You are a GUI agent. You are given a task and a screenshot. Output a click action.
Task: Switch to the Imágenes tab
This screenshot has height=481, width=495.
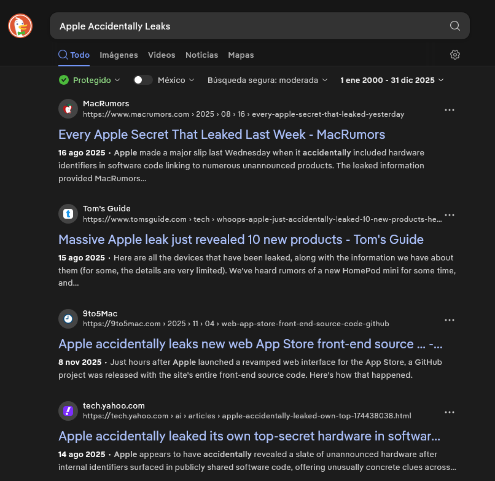pos(119,55)
